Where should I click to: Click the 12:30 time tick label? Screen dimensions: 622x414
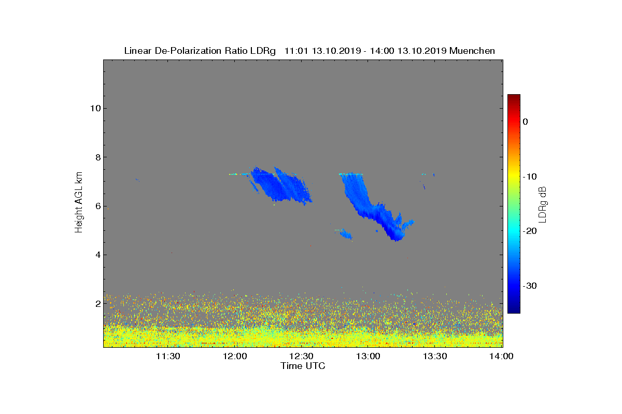[x=301, y=356]
